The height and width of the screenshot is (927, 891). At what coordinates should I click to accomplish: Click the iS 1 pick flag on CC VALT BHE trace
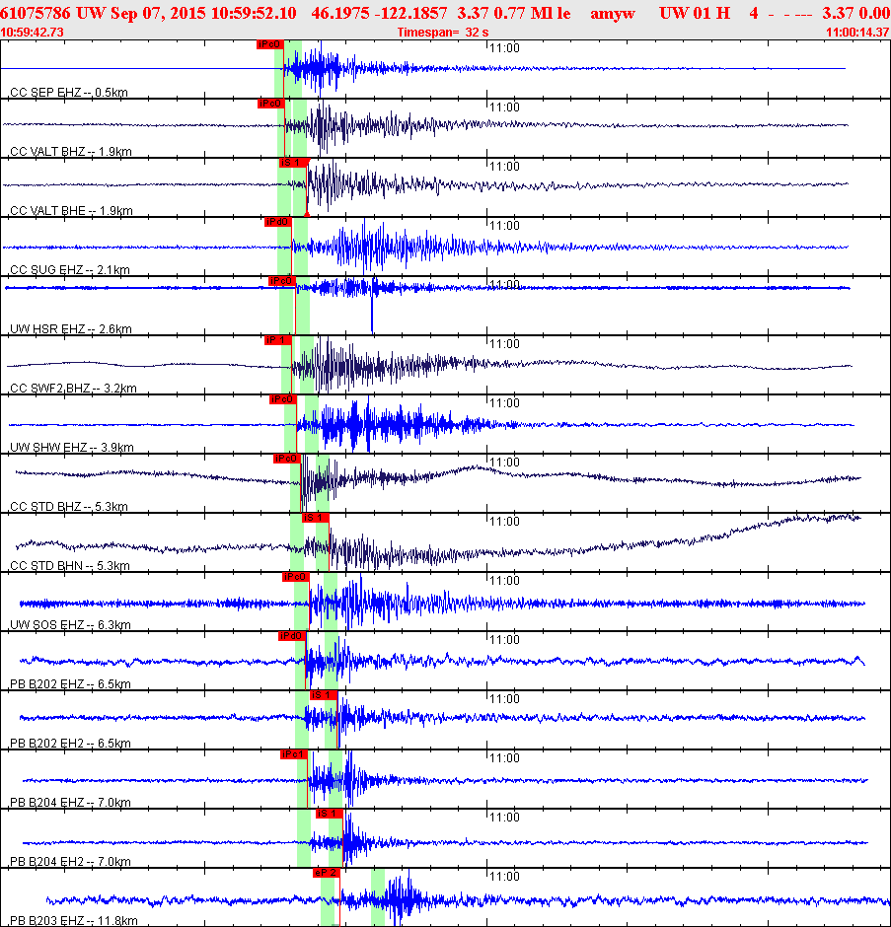pyautogui.click(x=293, y=163)
